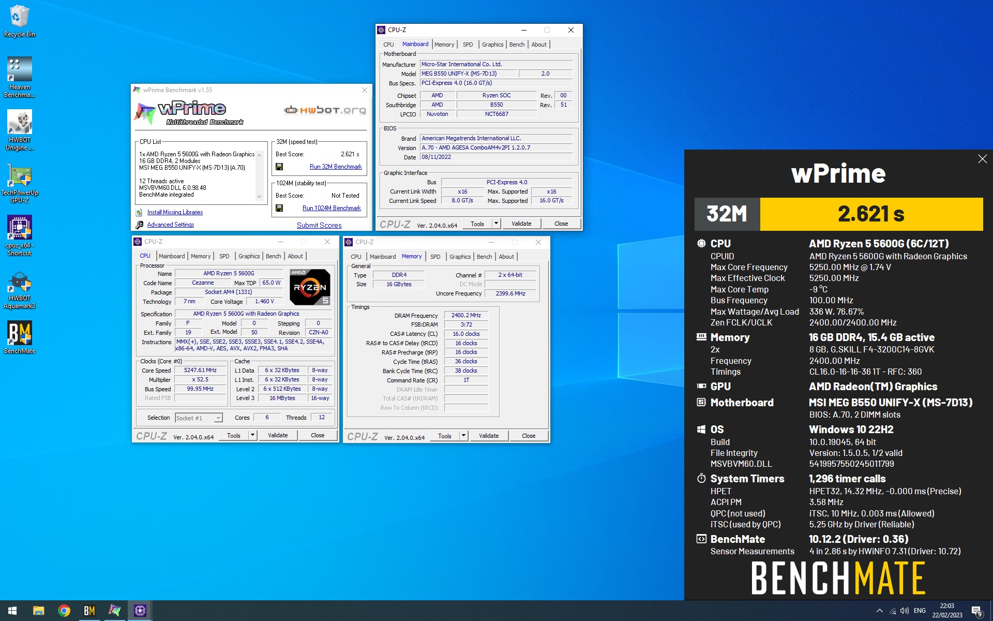Open Chrome from the taskbar
Viewport: 993px width, 621px height.
pos(64,611)
